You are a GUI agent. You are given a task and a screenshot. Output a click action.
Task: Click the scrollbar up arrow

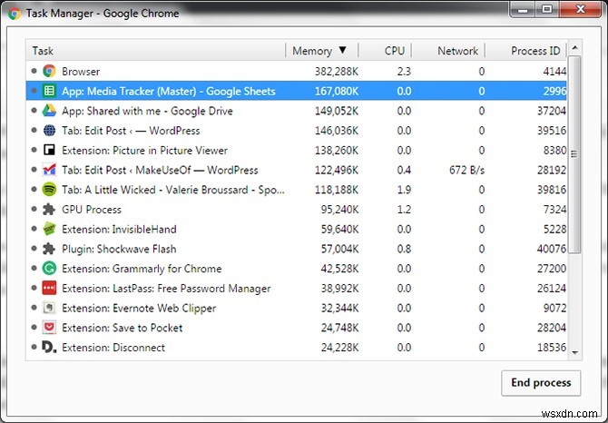575,48
